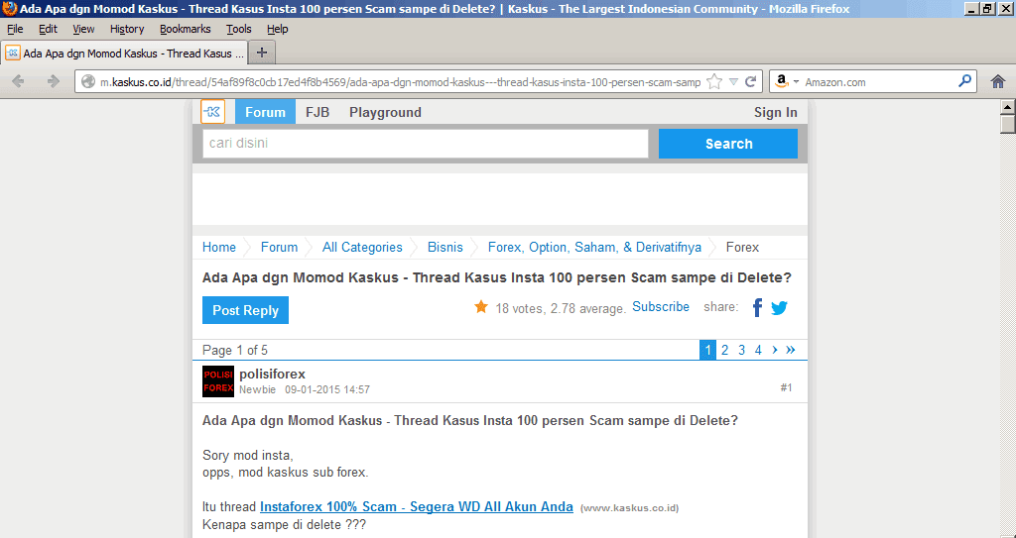Open the Firefox Home page icon
Viewport: 1016px width, 538px height.
coord(998,81)
